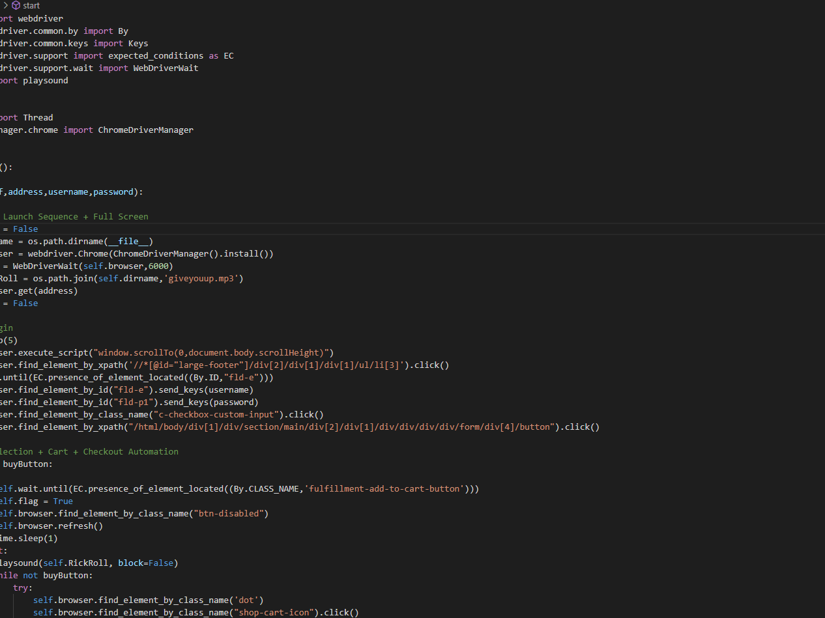Image resolution: width=825 pixels, height=618 pixels.
Task: Click the try: keyword
Action: coord(22,587)
